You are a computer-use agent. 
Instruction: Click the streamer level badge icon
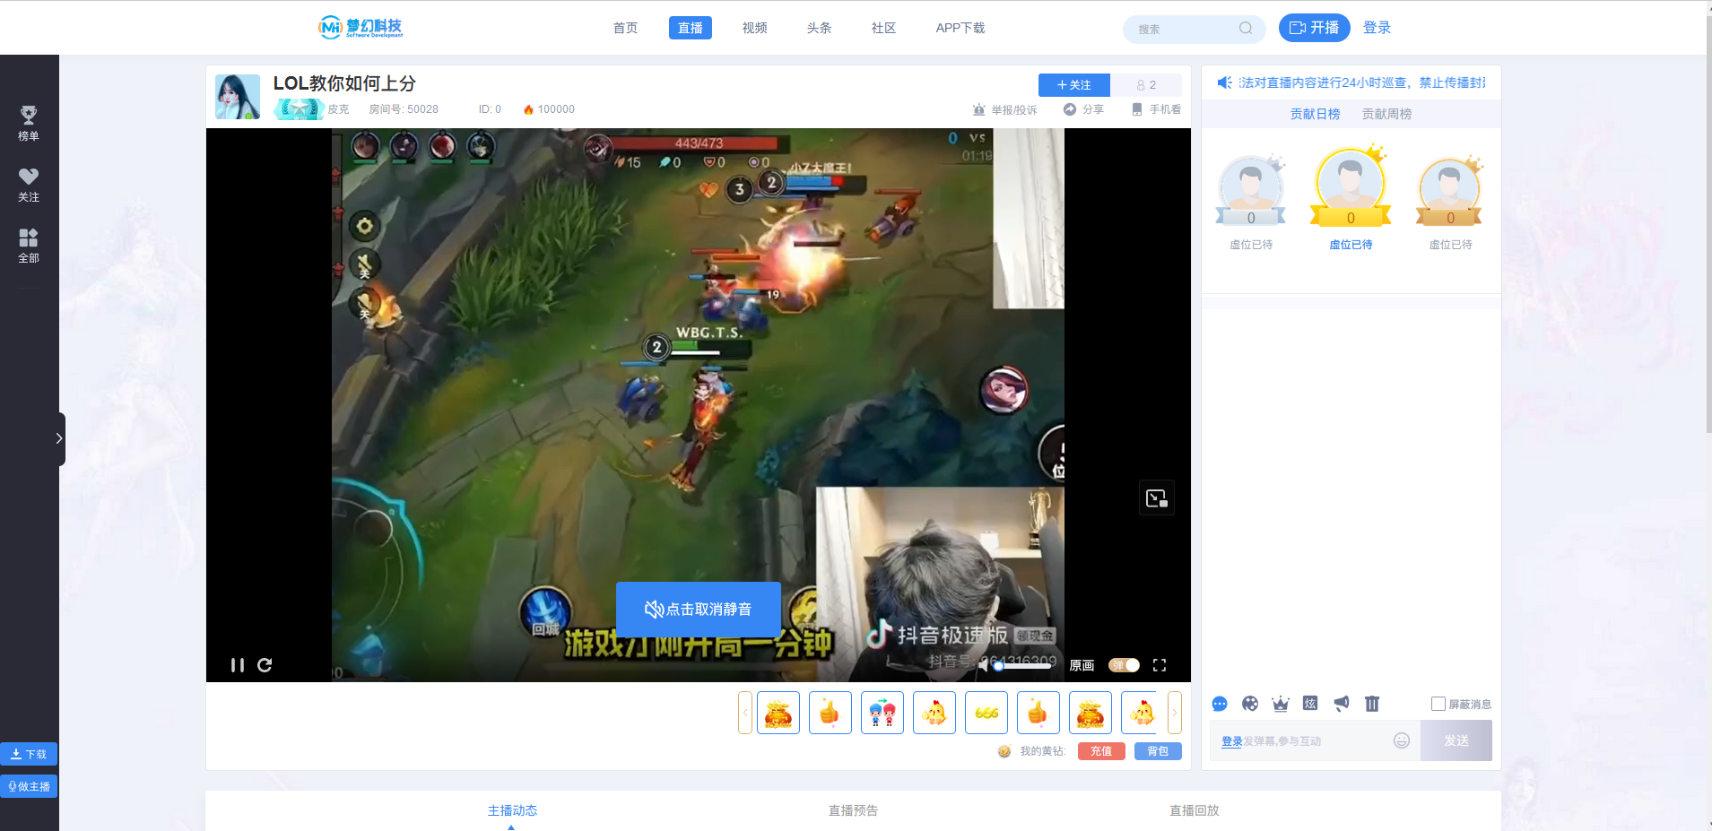coord(299,109)
